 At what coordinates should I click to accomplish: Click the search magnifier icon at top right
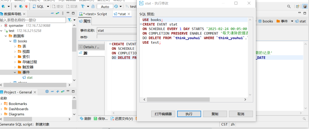(289, 6)
